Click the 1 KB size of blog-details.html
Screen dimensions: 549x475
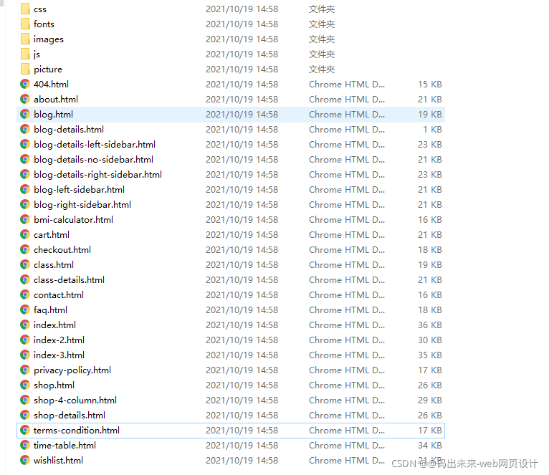tap(432, 130)
